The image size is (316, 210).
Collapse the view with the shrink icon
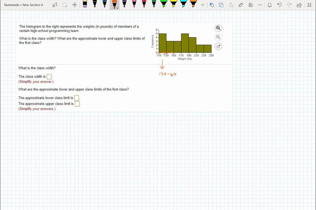pyautogui.click(x=309, y=5)
